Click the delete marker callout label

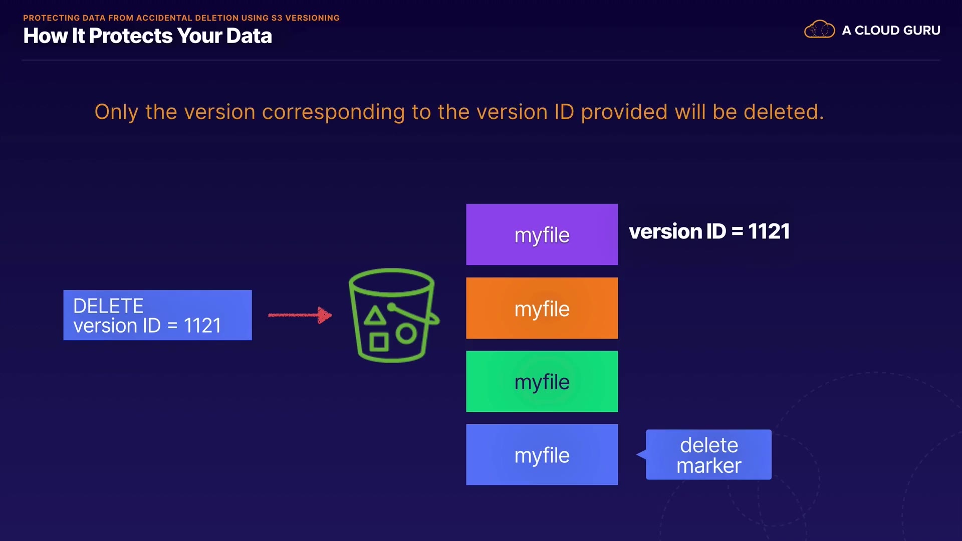pyautogui.click(x=708, y=455)
